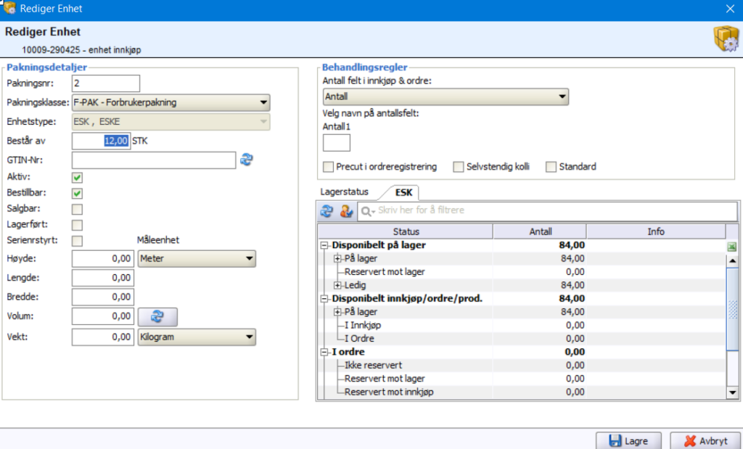Collapse Disponibelt på lager node
The height and width of the screenshot is (449, 743).
[x=324, y=245]
